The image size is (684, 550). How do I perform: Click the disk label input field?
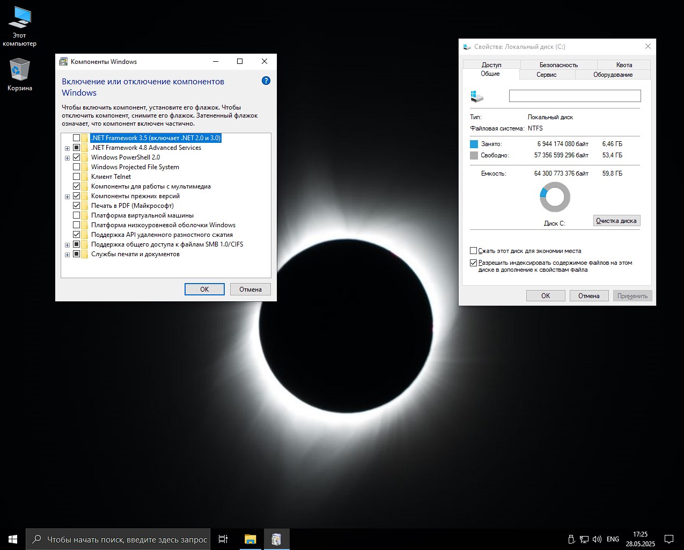(575, 96)
